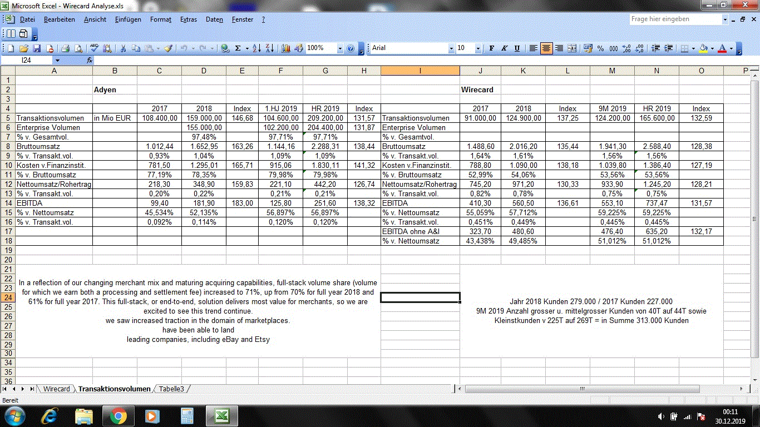This screenshot has height=427, width=760.
Task: Sort descending with the Z-A icon
Action: click(270, 48)
